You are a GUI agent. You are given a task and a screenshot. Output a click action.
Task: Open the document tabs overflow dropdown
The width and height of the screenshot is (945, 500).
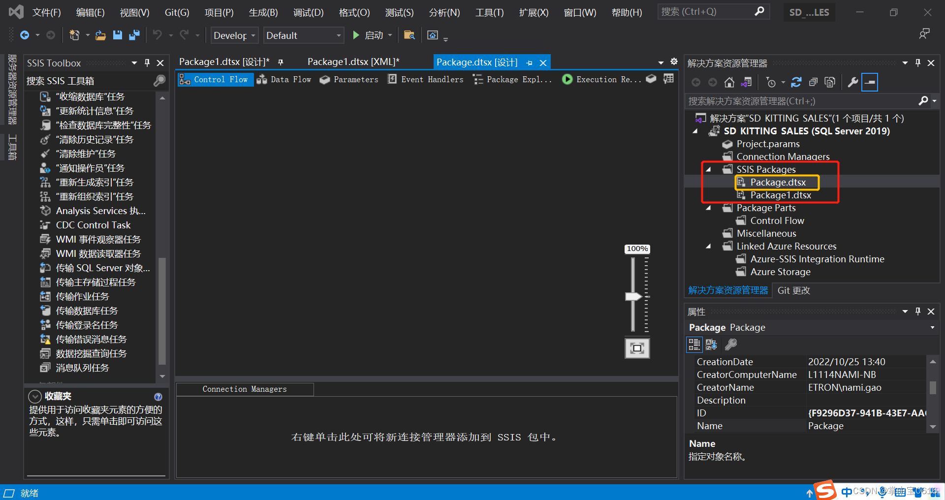coord(661,62)
